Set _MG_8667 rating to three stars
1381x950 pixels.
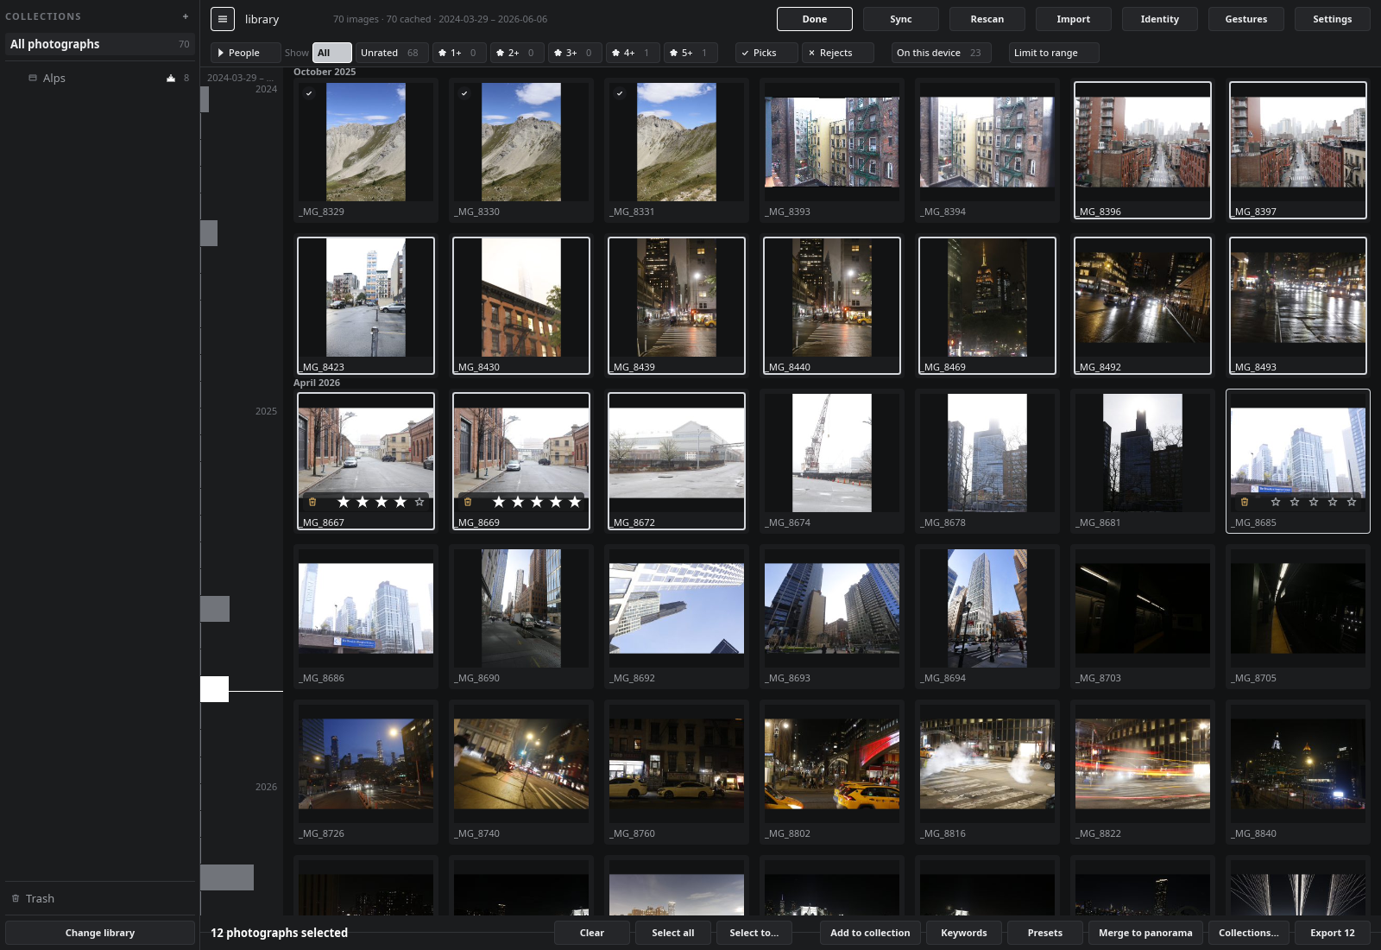382,502
